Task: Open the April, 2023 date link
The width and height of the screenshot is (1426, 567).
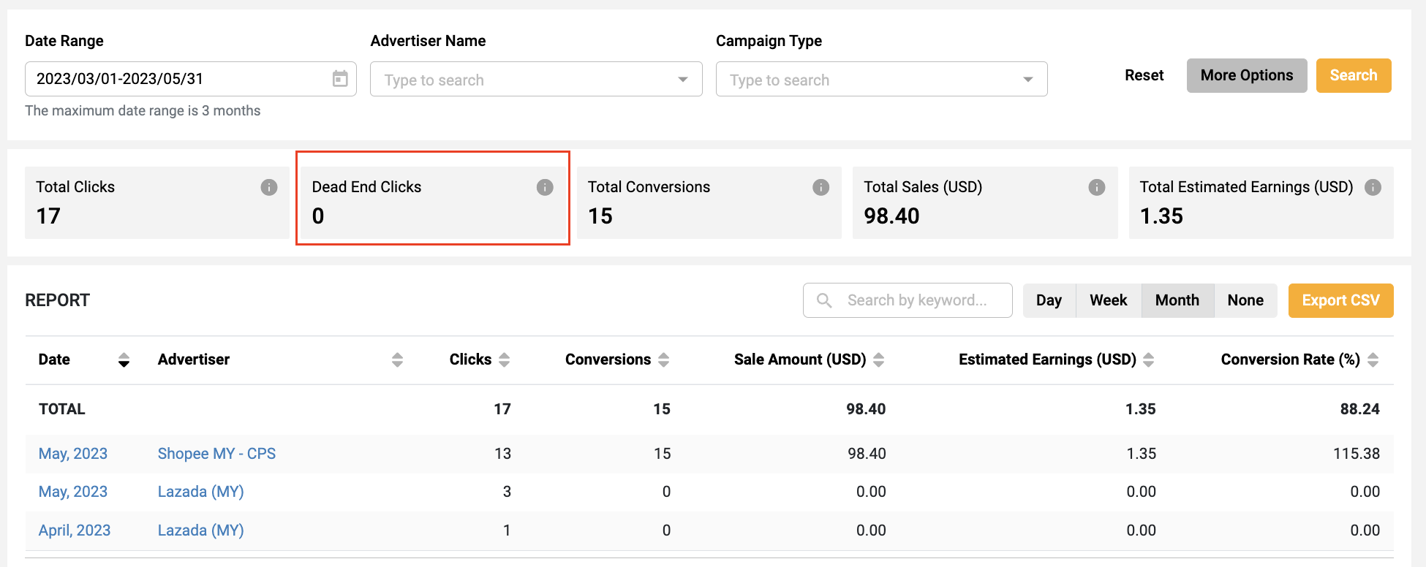Action: pos(75,530)
